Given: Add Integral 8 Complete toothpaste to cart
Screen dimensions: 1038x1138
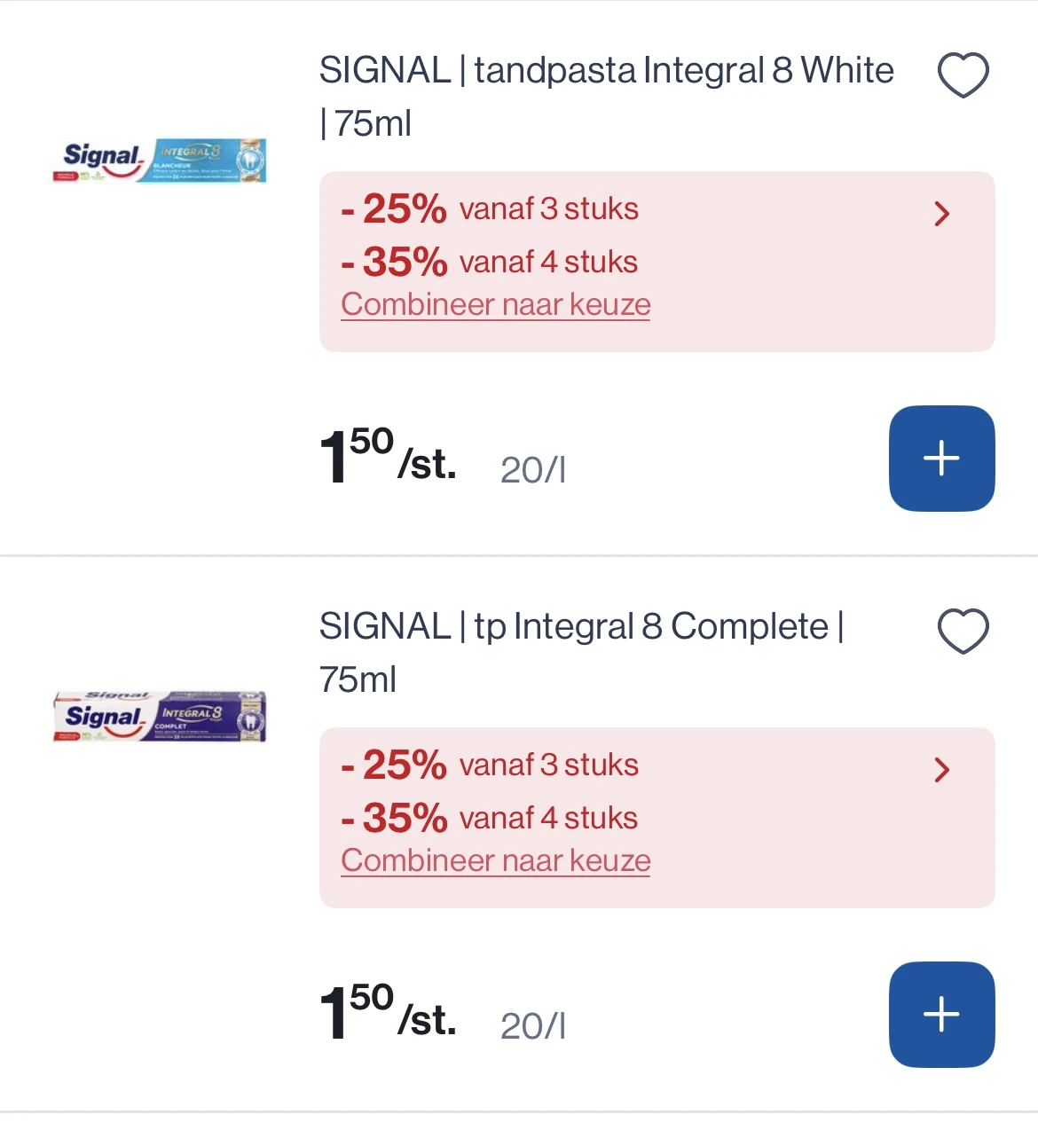Looking at the screenshot, I should coord(941,1015).
